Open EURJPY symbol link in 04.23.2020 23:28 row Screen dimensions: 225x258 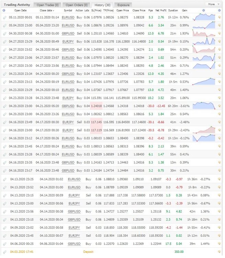point(68,98)
